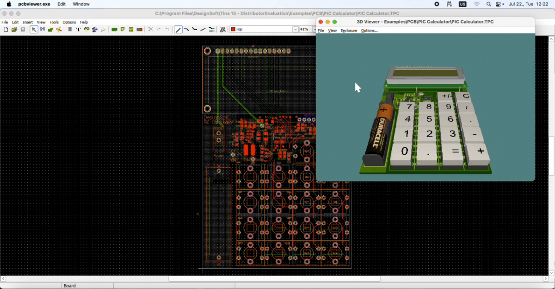This screenshot has width=555, height=289.
Task: Open the Tools menu
Action: [54, 22]
